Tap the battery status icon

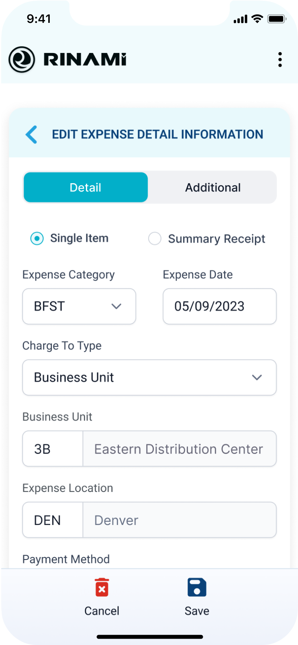tap(276, 19)
